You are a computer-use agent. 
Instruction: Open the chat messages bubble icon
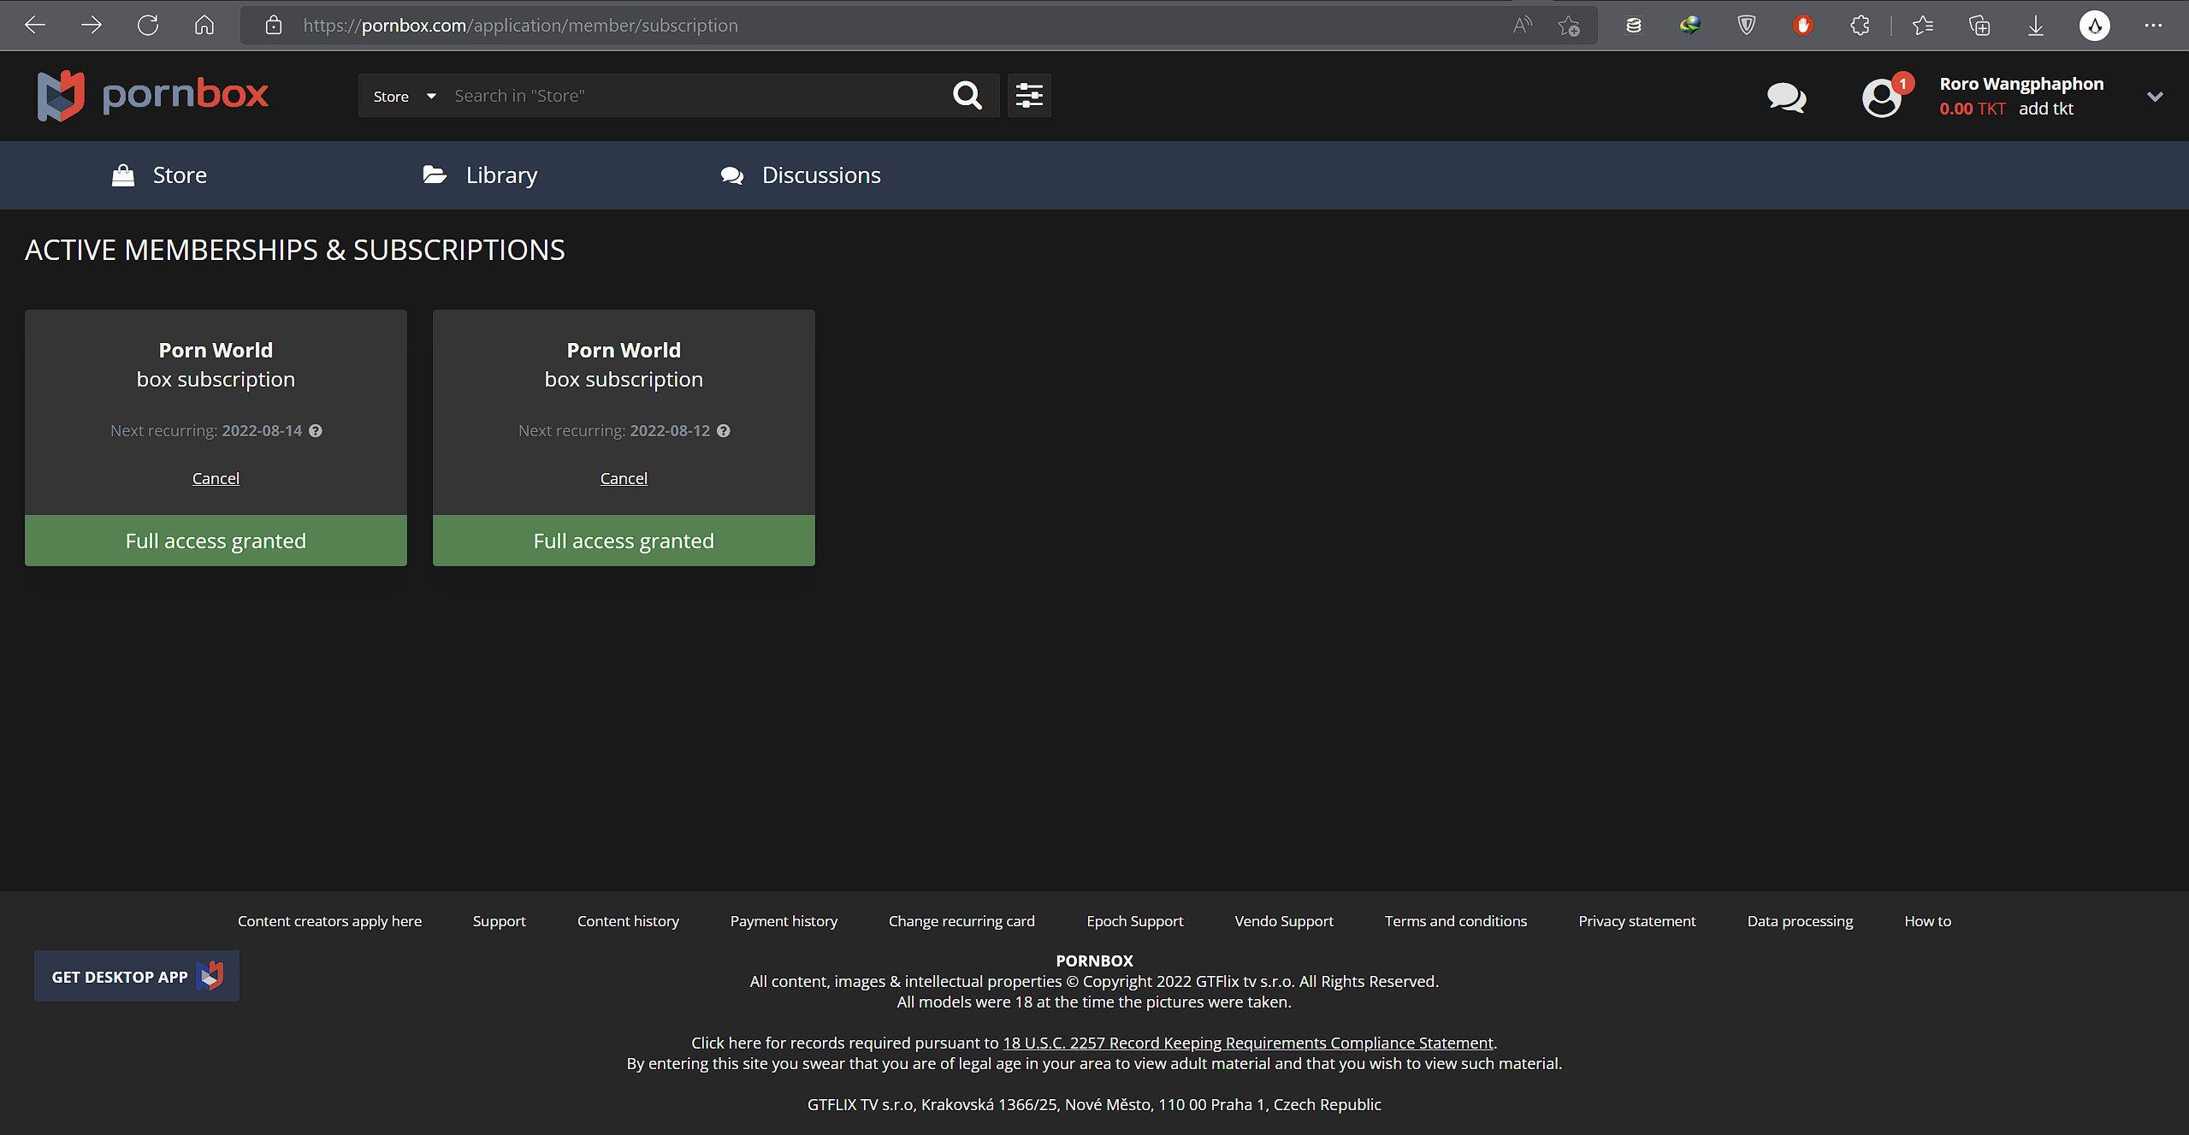[1786, 98]
